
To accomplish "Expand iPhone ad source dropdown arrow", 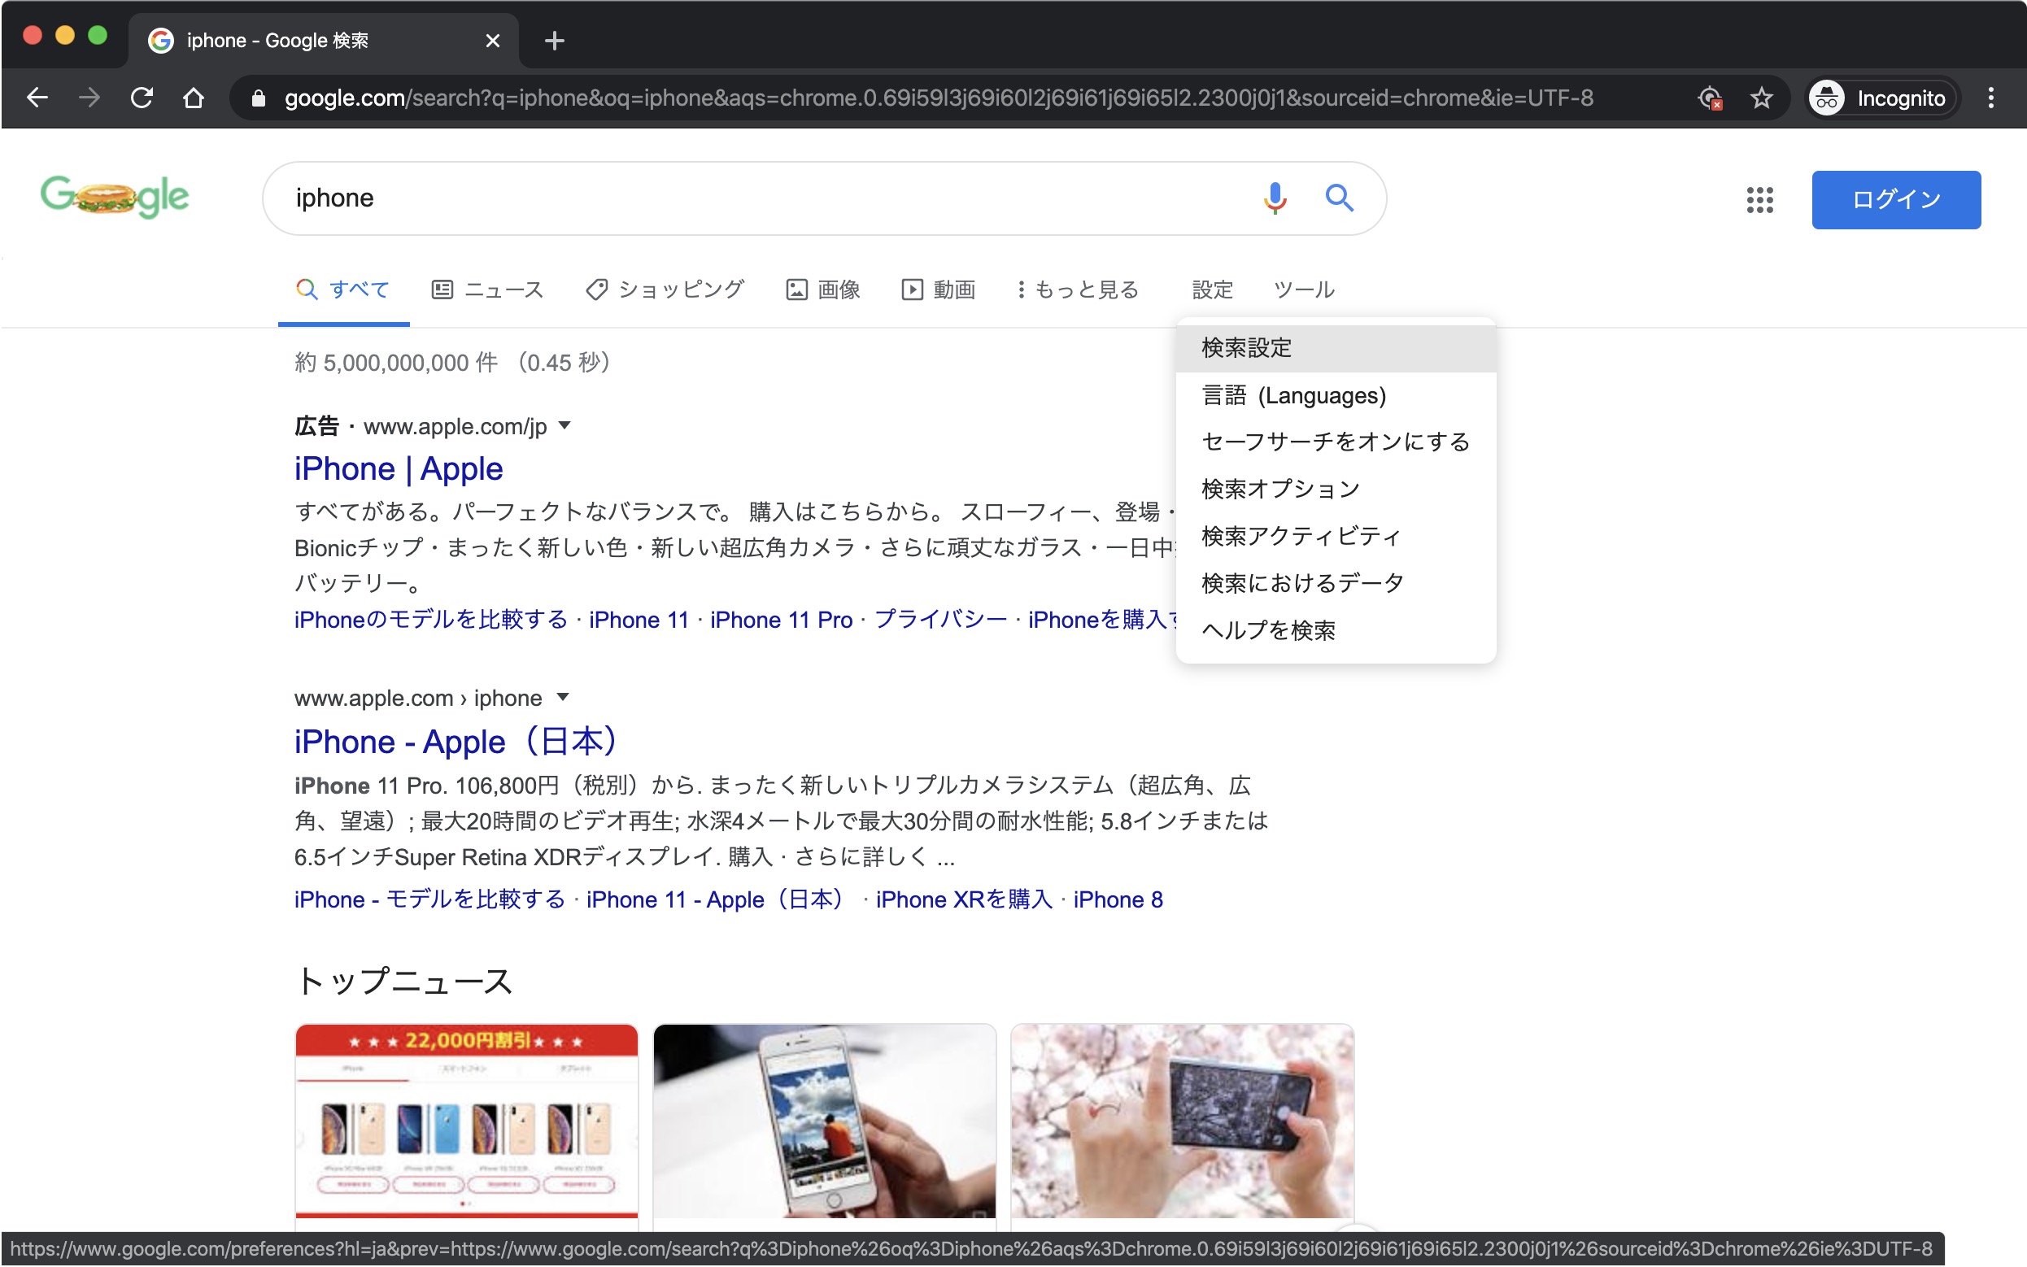I will 569,428.
